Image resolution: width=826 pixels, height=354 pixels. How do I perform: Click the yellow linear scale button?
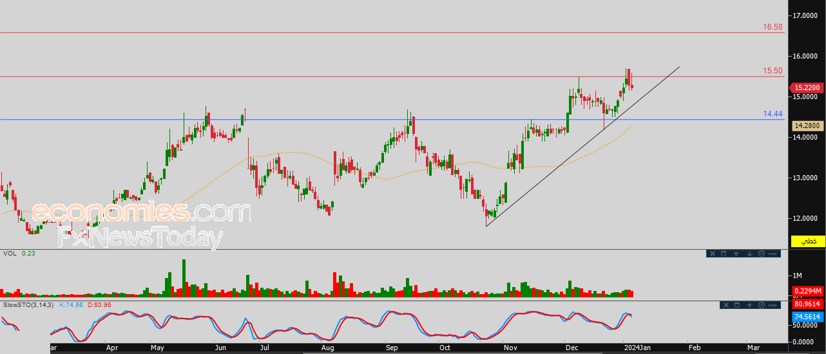(807, 241)
